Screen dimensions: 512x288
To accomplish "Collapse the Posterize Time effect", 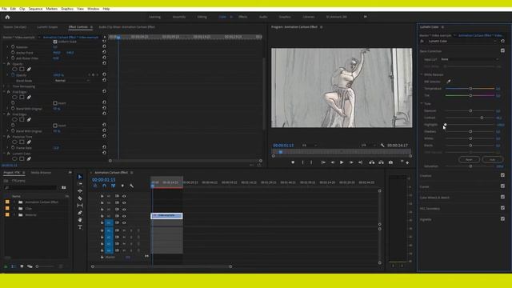I will pyautogui.click(x=4, y=137).
